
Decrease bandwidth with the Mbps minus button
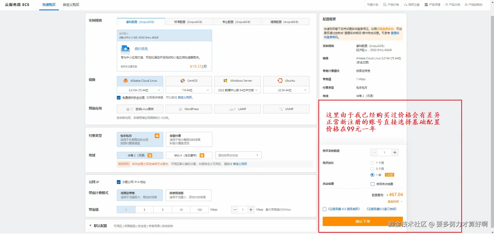[x=235, y=210]
